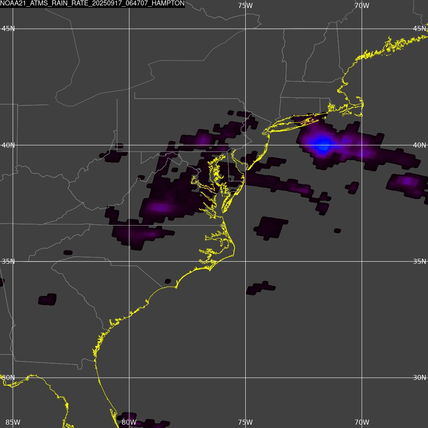This screenshot has height=428, width=428.
Task: Click the 70W label at top edge
Action: pos(362,5)
